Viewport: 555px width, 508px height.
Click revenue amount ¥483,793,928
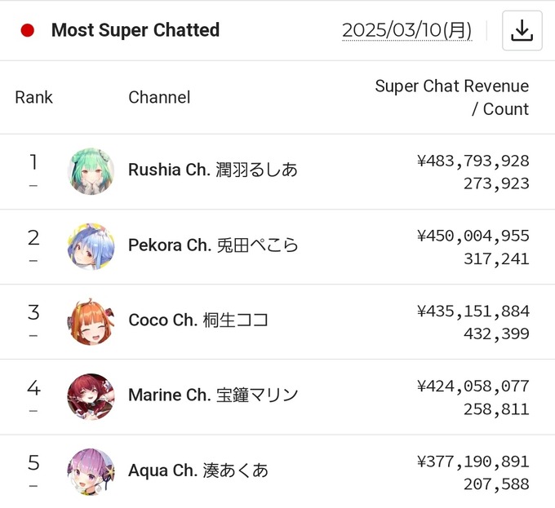(x=473, y=161)
